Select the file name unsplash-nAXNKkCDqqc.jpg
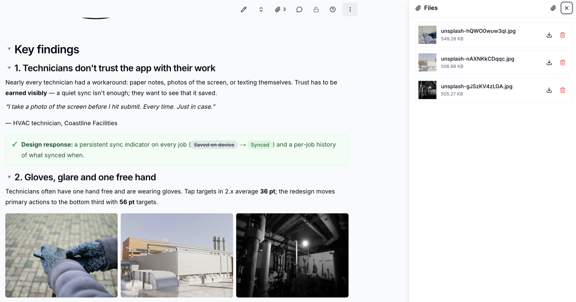 477,59
